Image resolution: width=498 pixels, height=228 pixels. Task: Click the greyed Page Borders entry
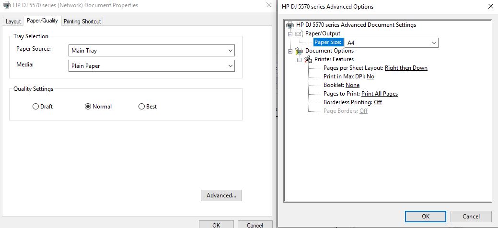345,111
